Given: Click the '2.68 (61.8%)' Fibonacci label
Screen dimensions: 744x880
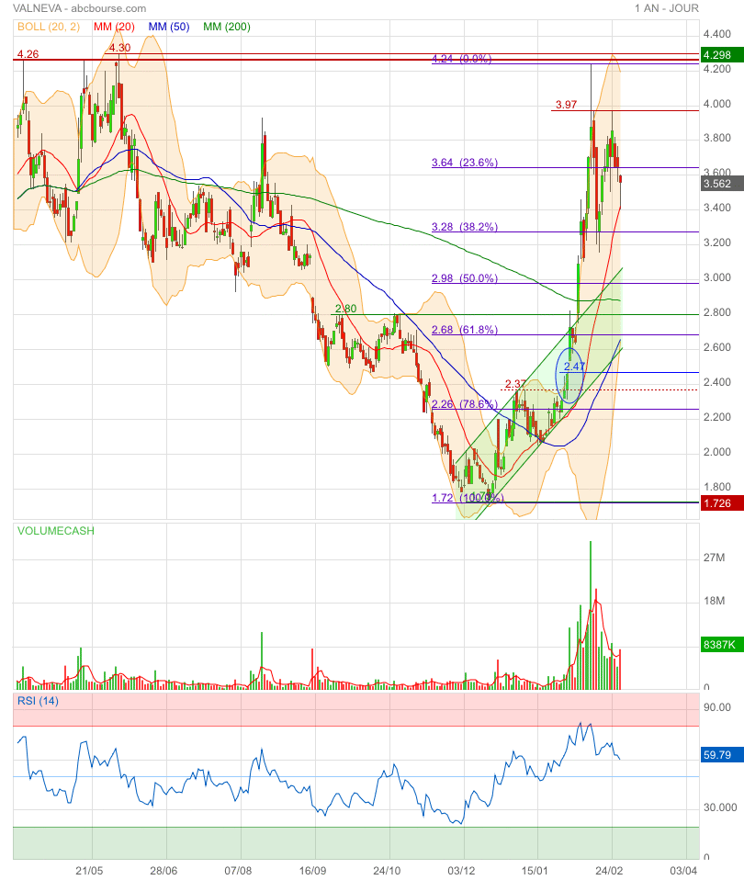Looking at the screenshot, I should pyautogui.click(x=465, y=330).
